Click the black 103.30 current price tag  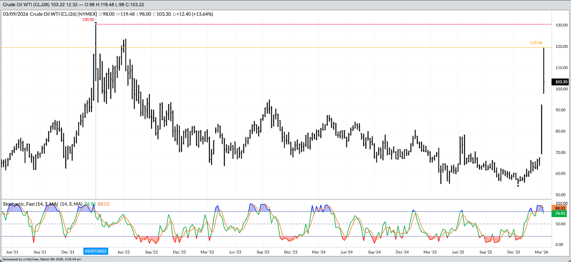[x=561, y=82]
